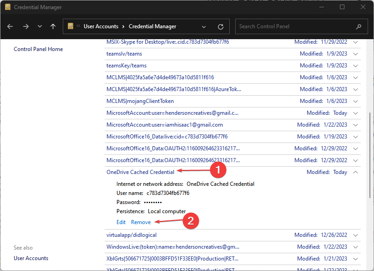Viewport: 374px width, 271px height.
Task: Click the Control Panel icon in address bar
Action: coord(71,26)
